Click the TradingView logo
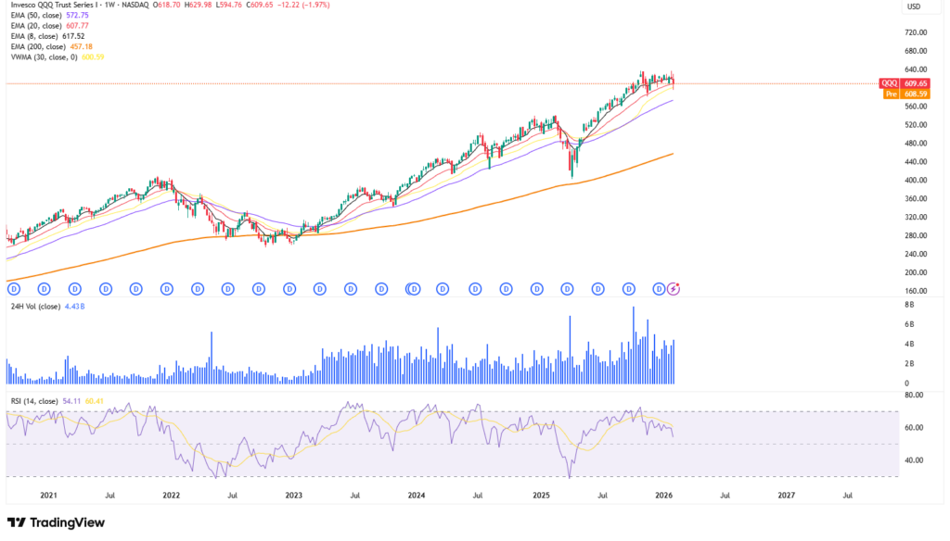950x541 pixels. pos(56,522)
